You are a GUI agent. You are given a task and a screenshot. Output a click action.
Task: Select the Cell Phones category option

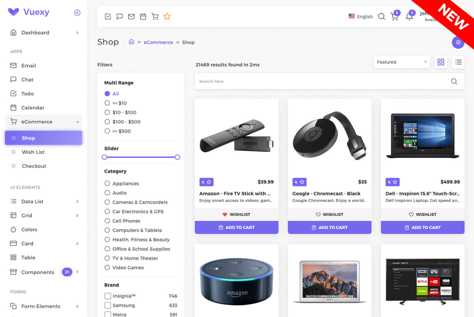tap(122, 221)
